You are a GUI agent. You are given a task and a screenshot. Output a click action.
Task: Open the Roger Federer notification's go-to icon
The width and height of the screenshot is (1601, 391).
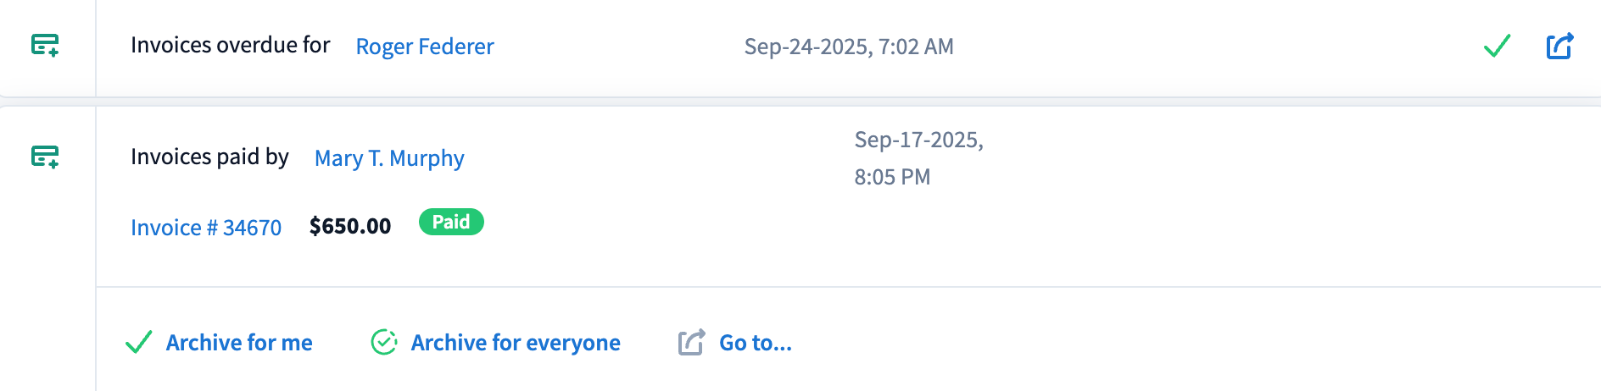pyautogui.click(x=1559, y=46)
